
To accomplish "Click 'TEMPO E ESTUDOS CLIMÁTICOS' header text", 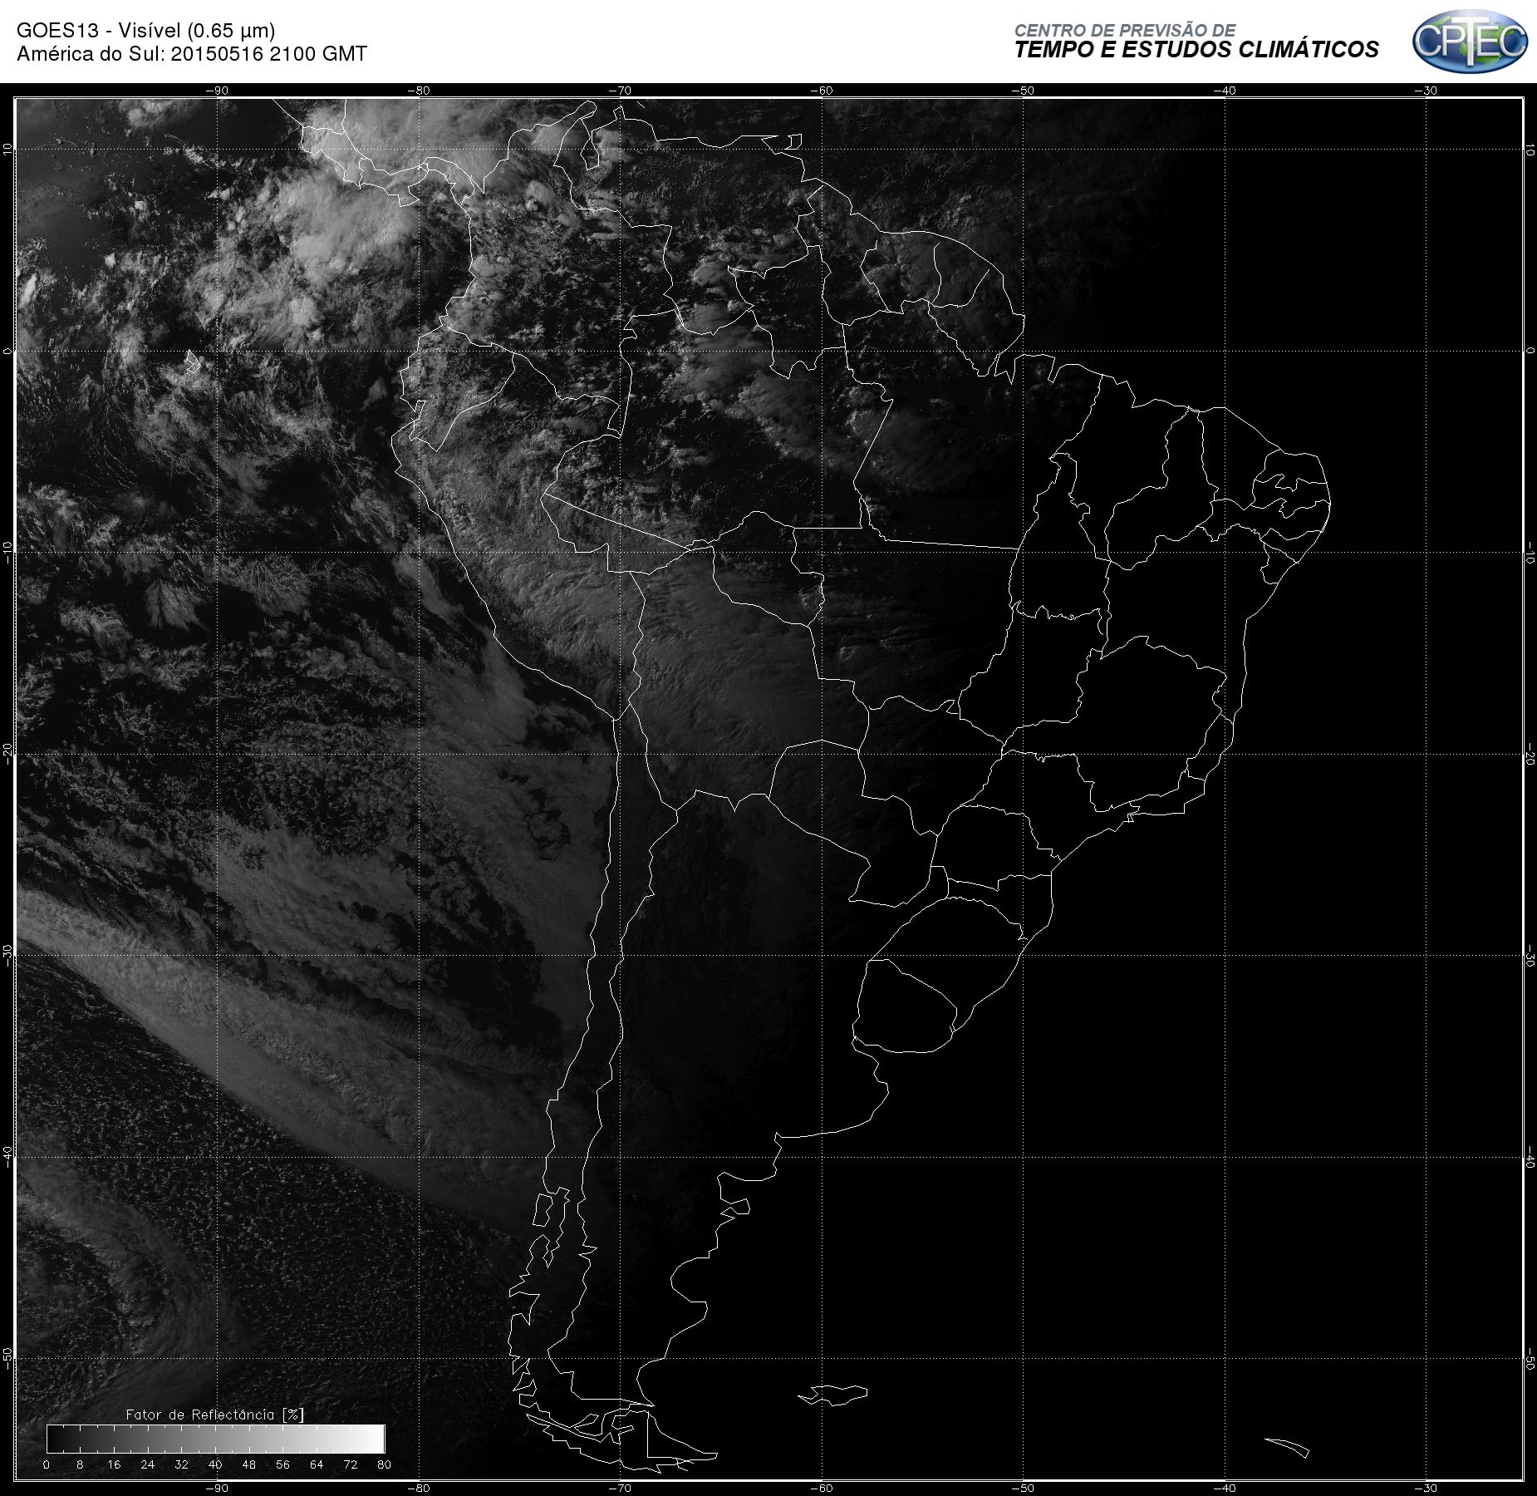I will 1196,50.
